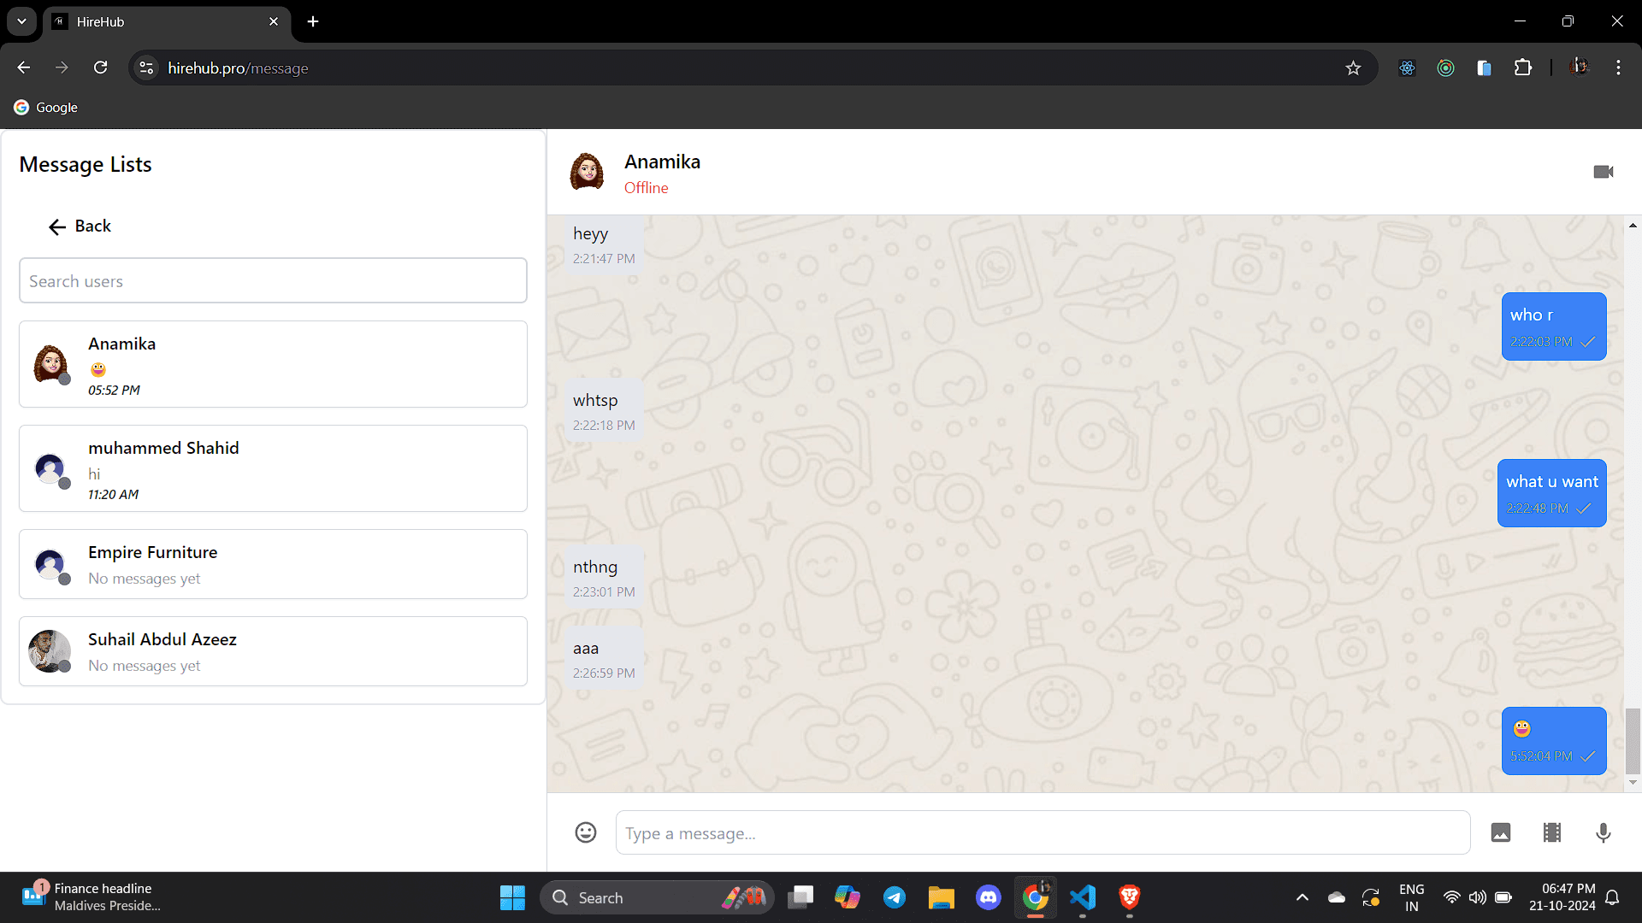Attach an image to the message
This screenshot has width=1642, height=923.
[1501, 832]
